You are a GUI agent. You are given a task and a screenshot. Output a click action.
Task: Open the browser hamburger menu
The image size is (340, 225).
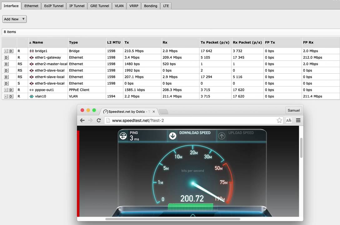click(x=298, y=120)
